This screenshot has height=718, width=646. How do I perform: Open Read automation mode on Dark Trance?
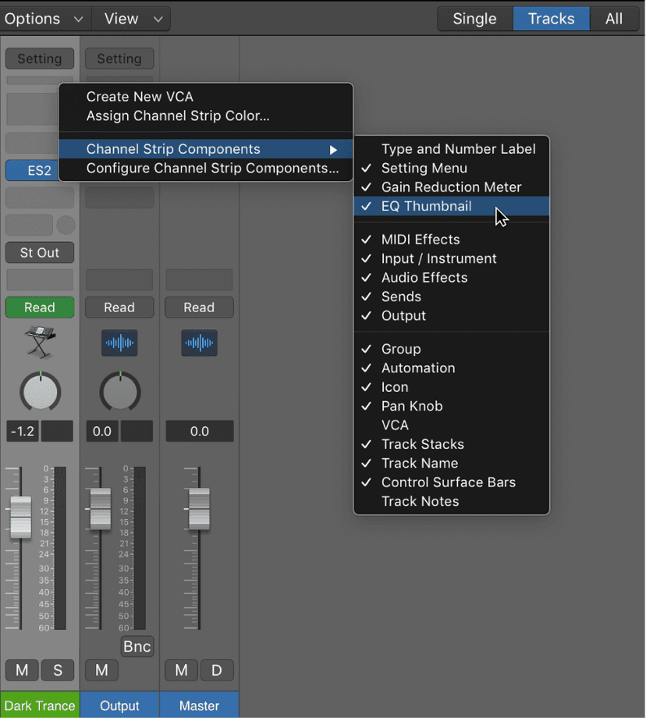coord(40,307)
